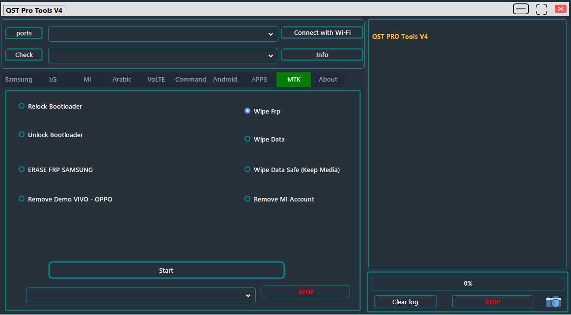Select the Wipe Frp radio button
Screen dimensions: 571x315
pos(247,111)
